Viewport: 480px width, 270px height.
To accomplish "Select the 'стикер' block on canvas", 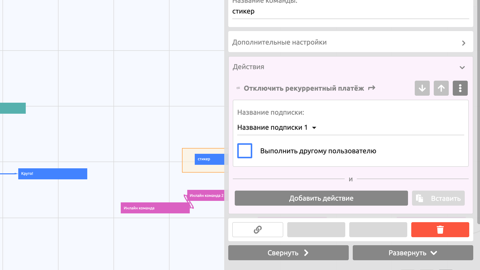I will point(209,159).
